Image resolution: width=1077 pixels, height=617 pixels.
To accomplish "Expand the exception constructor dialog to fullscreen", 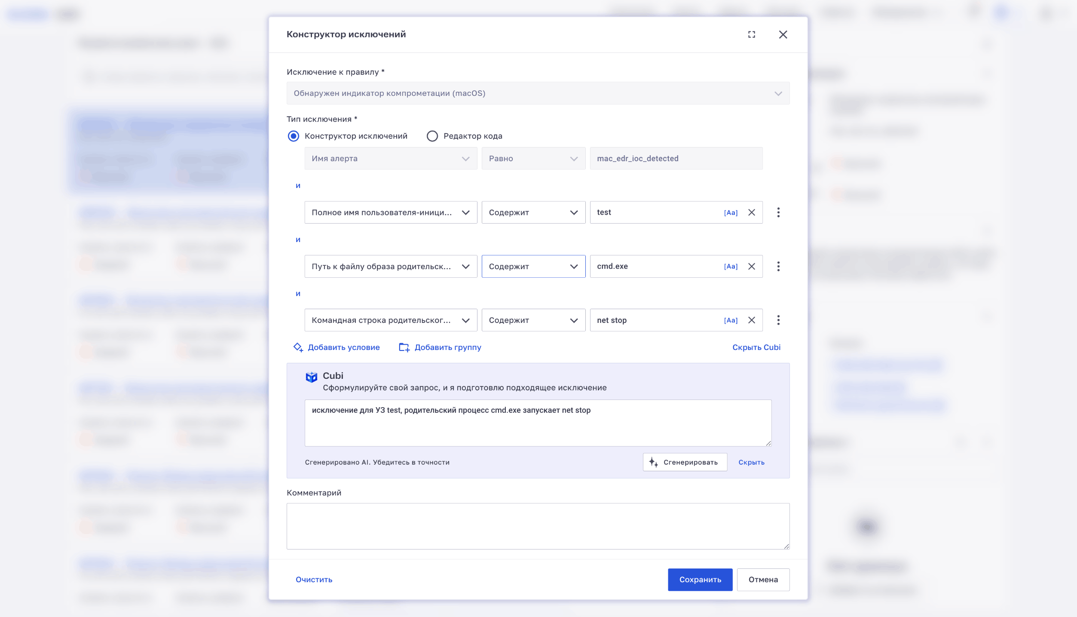I will (x=751, y=34).
